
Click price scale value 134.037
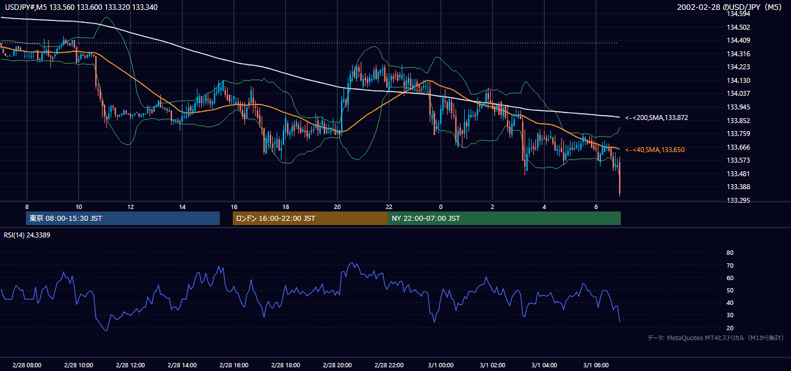tap(738, 93)
